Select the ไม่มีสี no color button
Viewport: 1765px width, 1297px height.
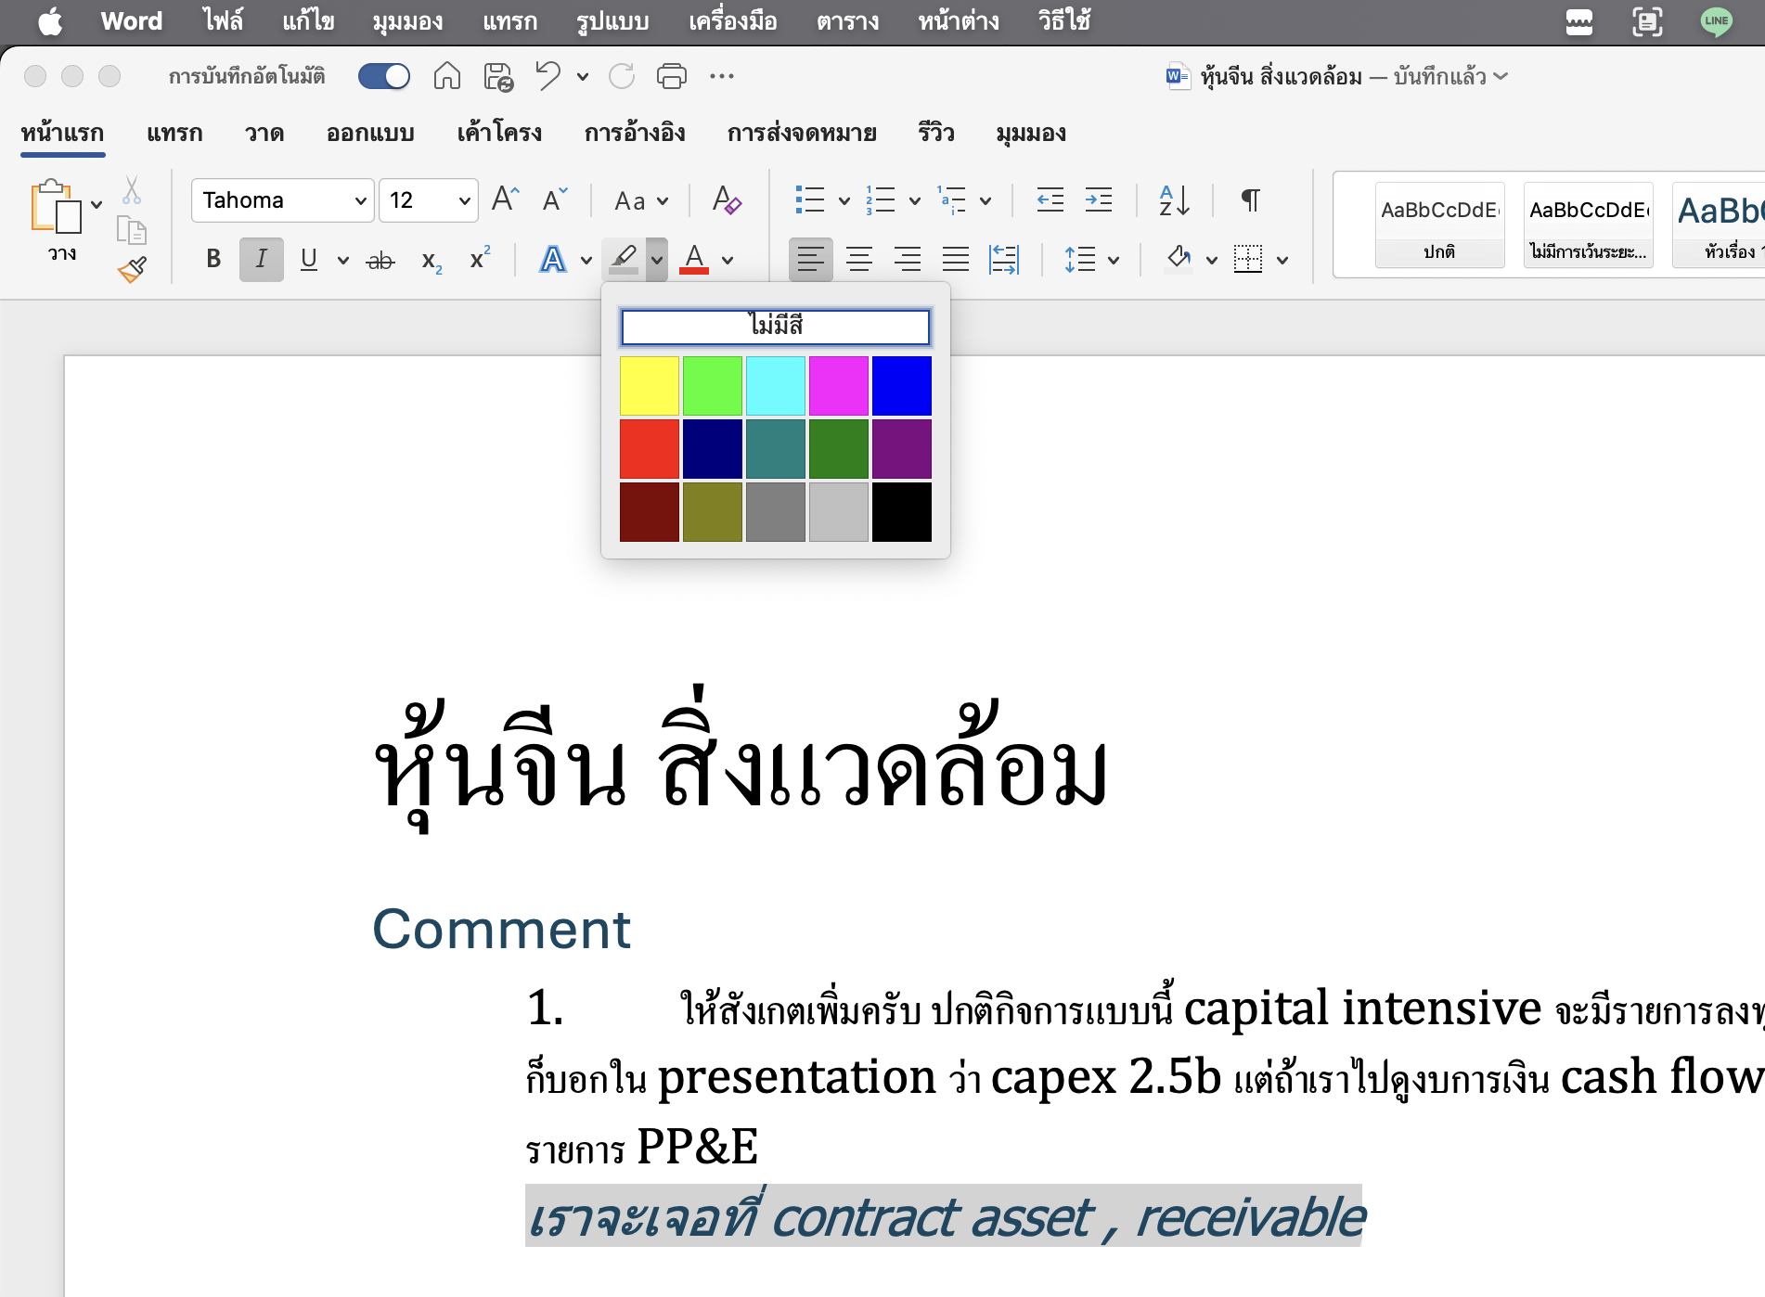(776, 327)
